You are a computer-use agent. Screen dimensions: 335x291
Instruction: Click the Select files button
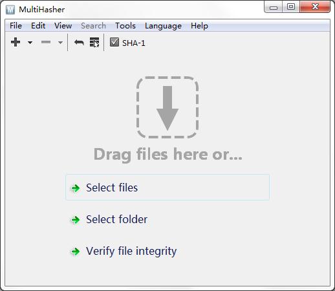pos(167,188)
